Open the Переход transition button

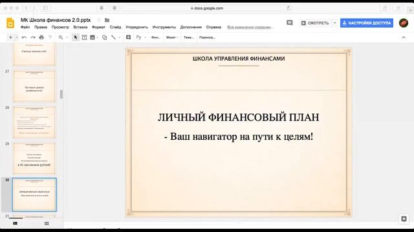(207, 37)
